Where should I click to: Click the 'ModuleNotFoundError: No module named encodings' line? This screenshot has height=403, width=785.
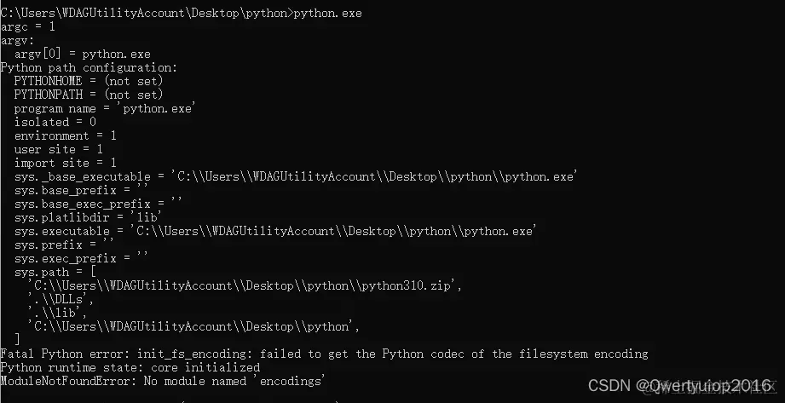pos(163,381)
